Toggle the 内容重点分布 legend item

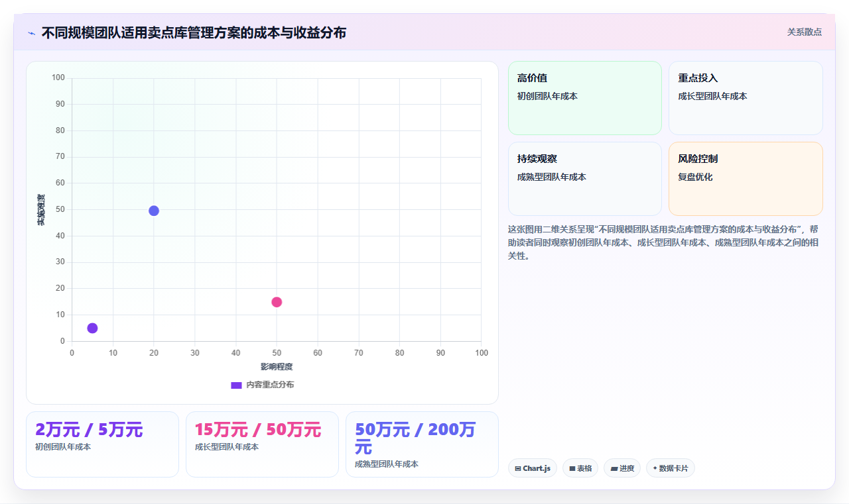262,385
